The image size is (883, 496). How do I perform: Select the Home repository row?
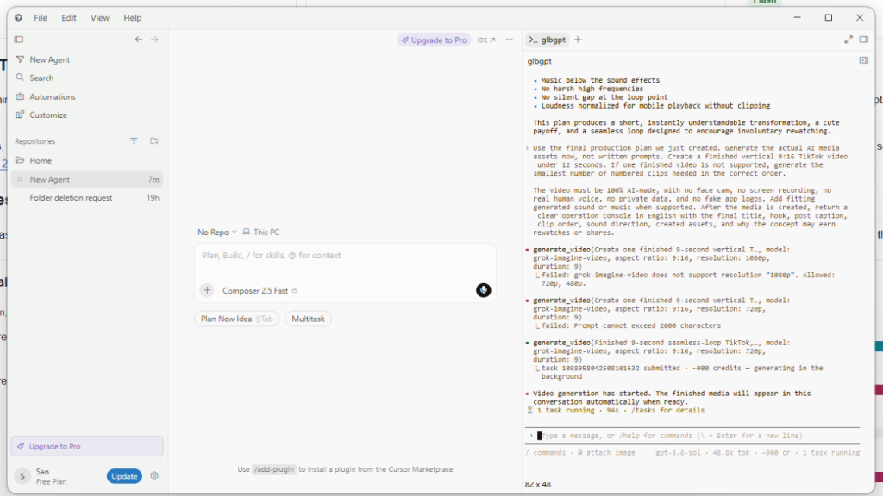pos(87,160)
